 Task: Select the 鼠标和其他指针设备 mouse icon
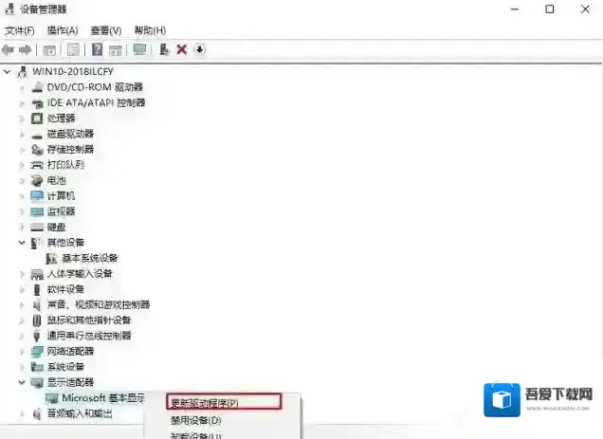tap(37, 320)
